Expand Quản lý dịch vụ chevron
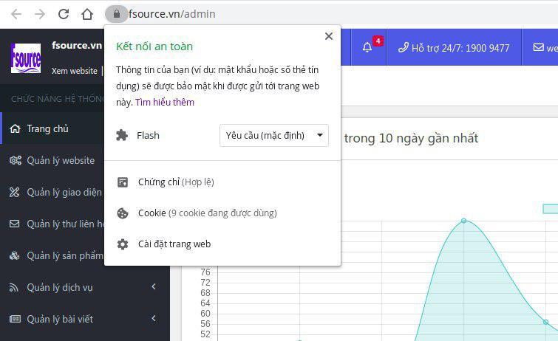Image resolution: width=558 pixels, height=341 pixels. [154, 286]
